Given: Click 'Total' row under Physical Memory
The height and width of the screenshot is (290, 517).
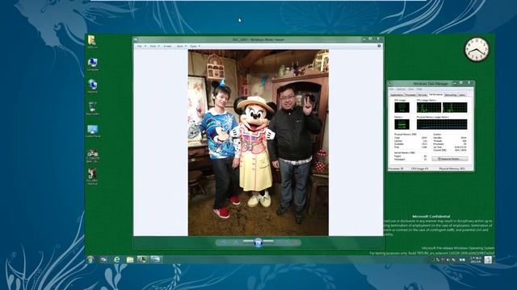Looking at the screenshot, I should (411, 138).
